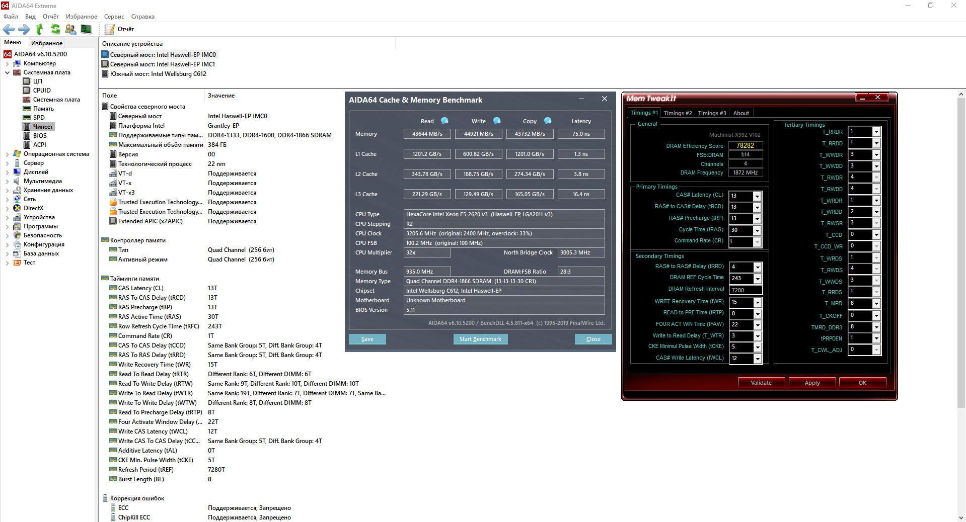Open the FOUR ACT WIN Time (tFAW) dropdown
Image resolution: width=966 pixels, height=522 pixels.
click(757, 325)
